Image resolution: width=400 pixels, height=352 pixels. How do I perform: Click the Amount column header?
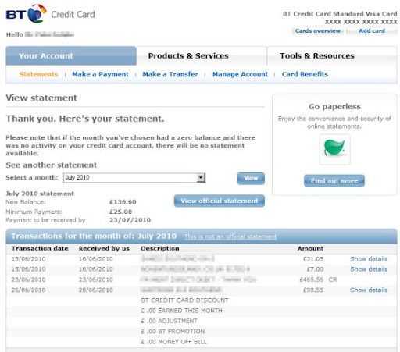[x=310, y=248]
